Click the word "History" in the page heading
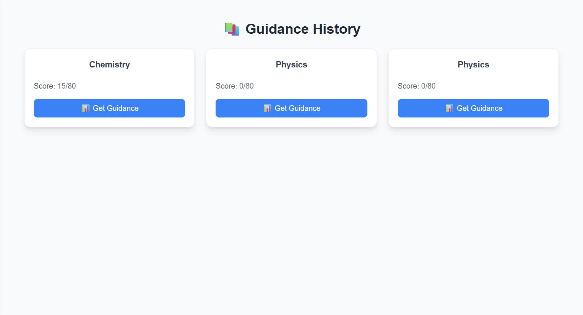 pyautogui.click(x=337, y=29)
